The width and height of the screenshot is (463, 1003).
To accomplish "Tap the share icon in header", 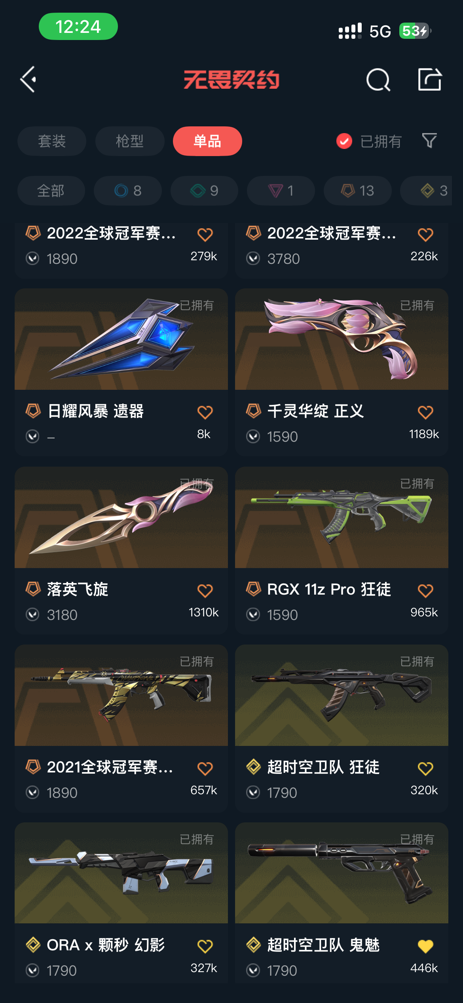I will point(430,79).
